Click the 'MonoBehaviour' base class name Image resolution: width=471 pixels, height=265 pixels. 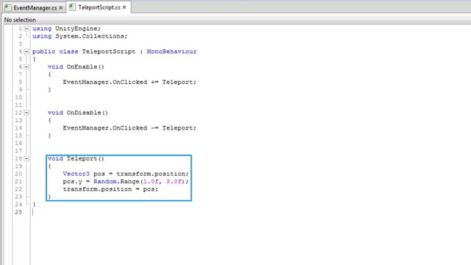tap(171, 52)
